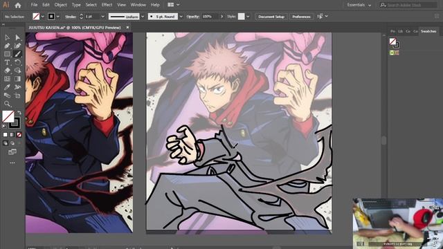Close the JUJUTSU KAISEN.ai document tab
Image resolution: width=443 pixels, height=249 pixels.
(127, 28)
